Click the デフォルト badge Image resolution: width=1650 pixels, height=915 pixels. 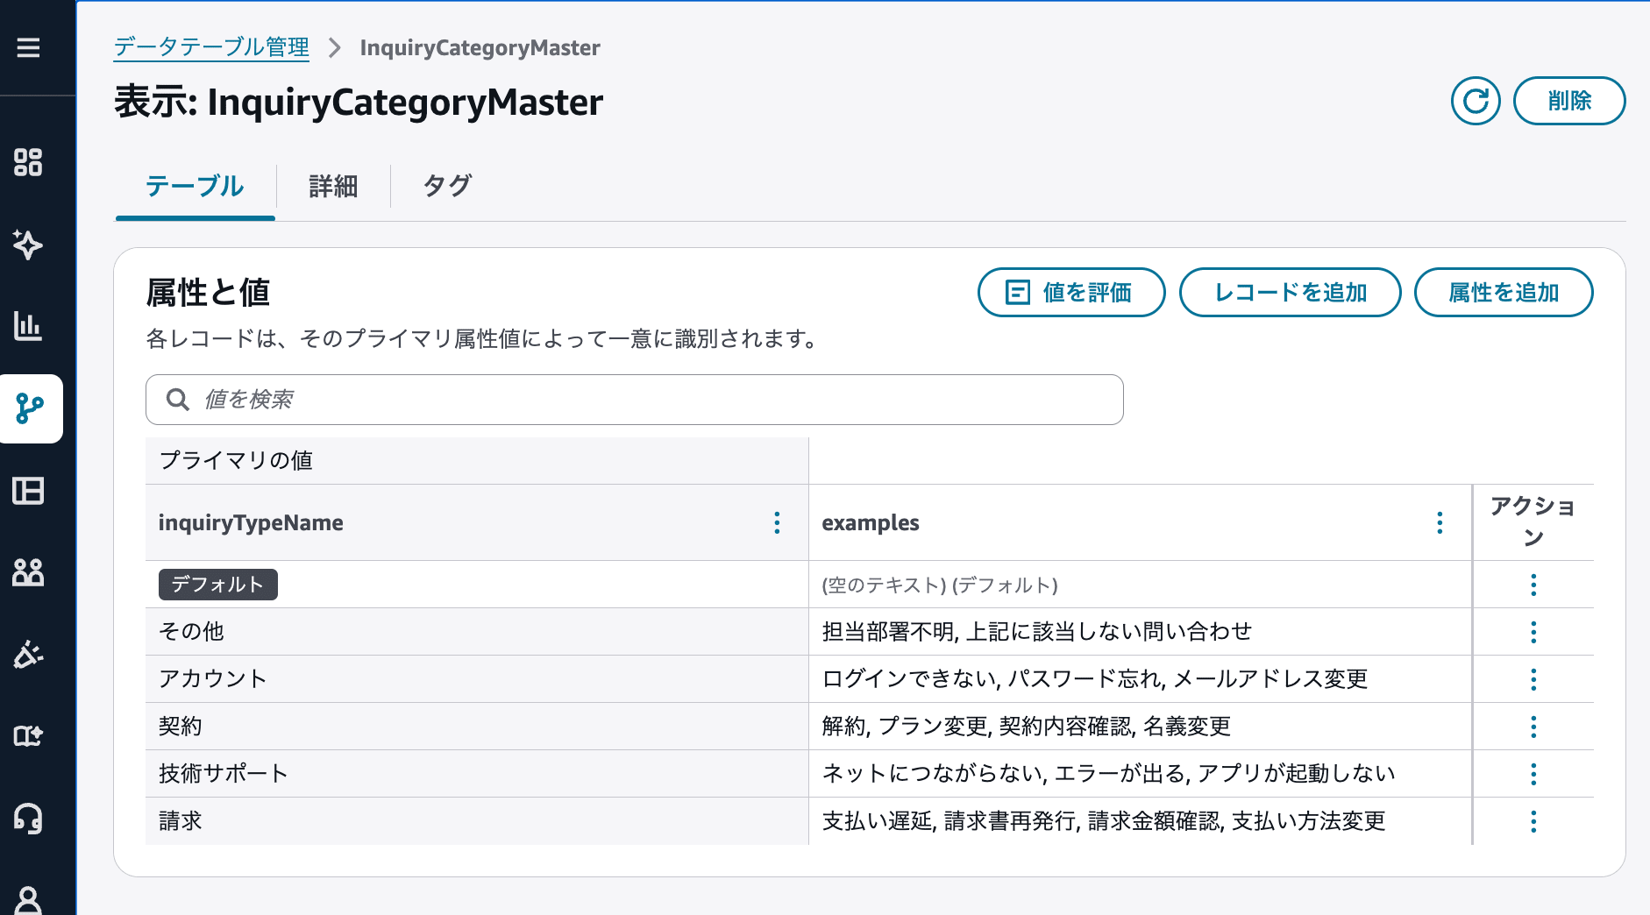coord(218,585)
